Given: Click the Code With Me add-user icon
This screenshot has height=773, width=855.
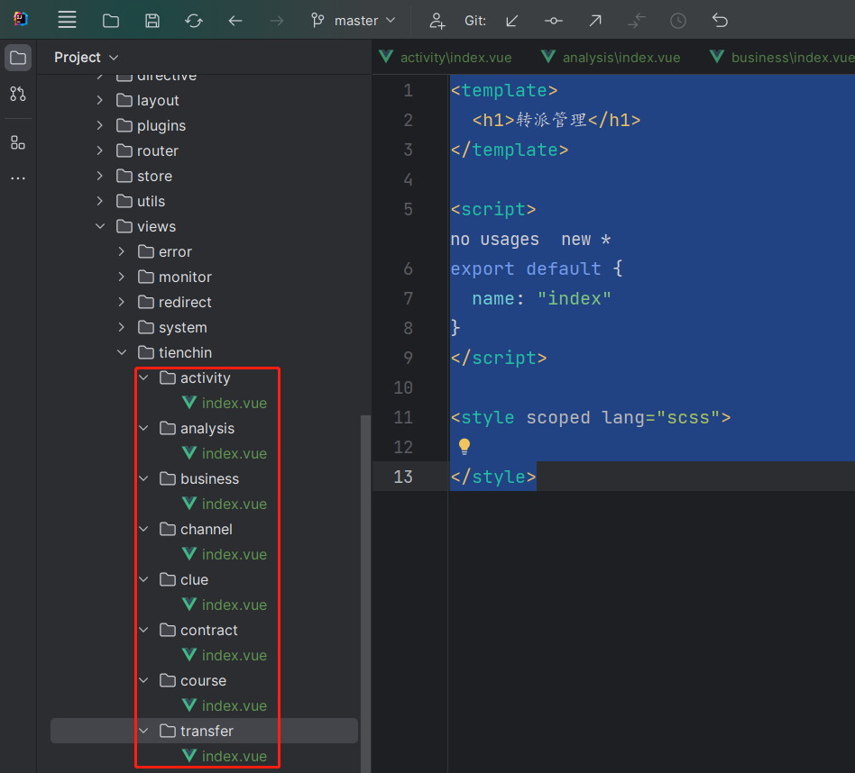Looking at the screenshot, I should (437, 21).
